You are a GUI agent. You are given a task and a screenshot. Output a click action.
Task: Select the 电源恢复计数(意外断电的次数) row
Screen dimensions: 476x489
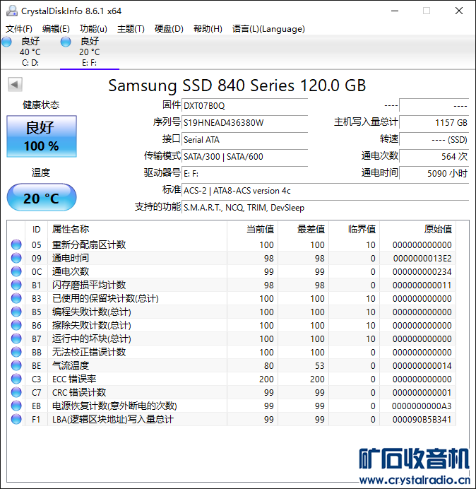[x=232, y=406]
